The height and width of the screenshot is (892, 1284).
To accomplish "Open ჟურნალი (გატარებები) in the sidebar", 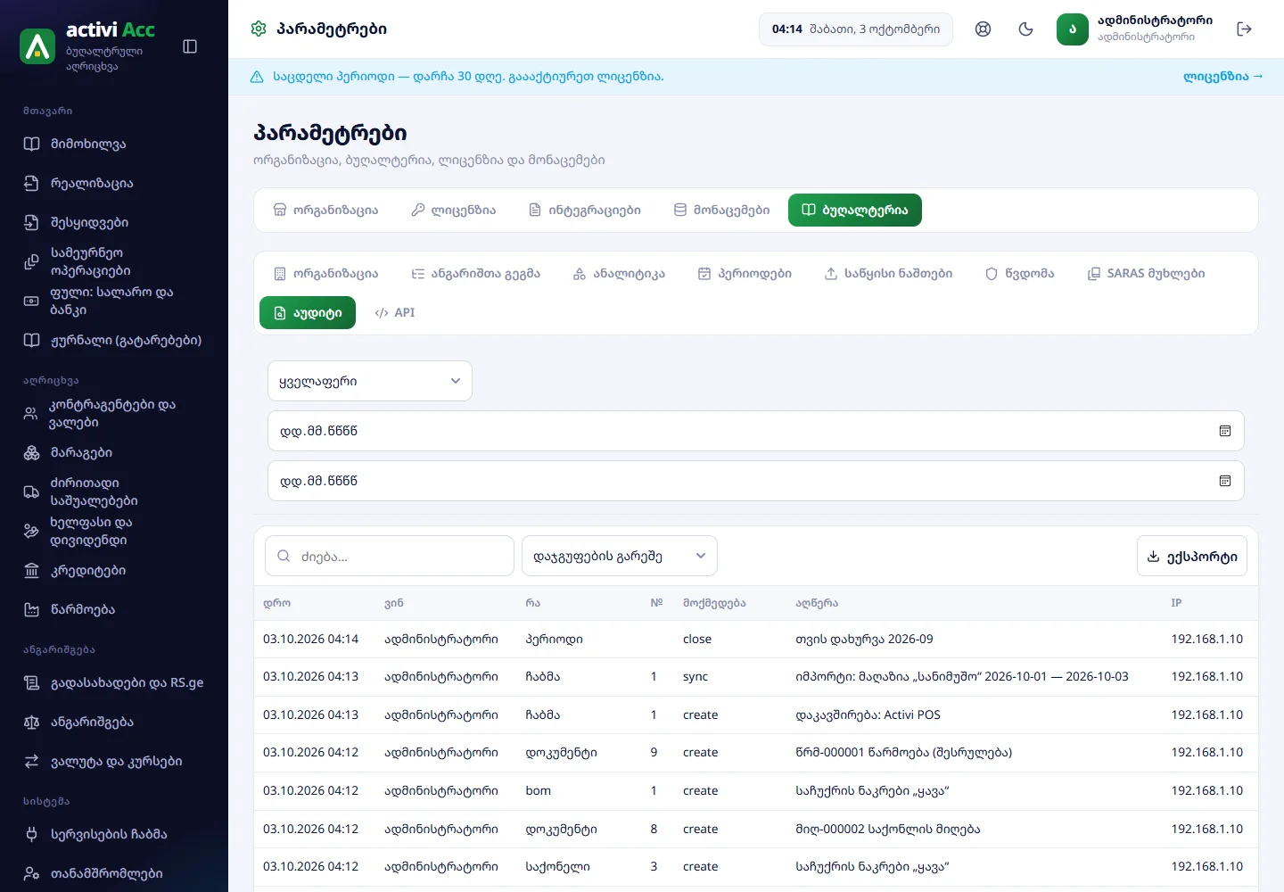I will click(x=114, y=340).
